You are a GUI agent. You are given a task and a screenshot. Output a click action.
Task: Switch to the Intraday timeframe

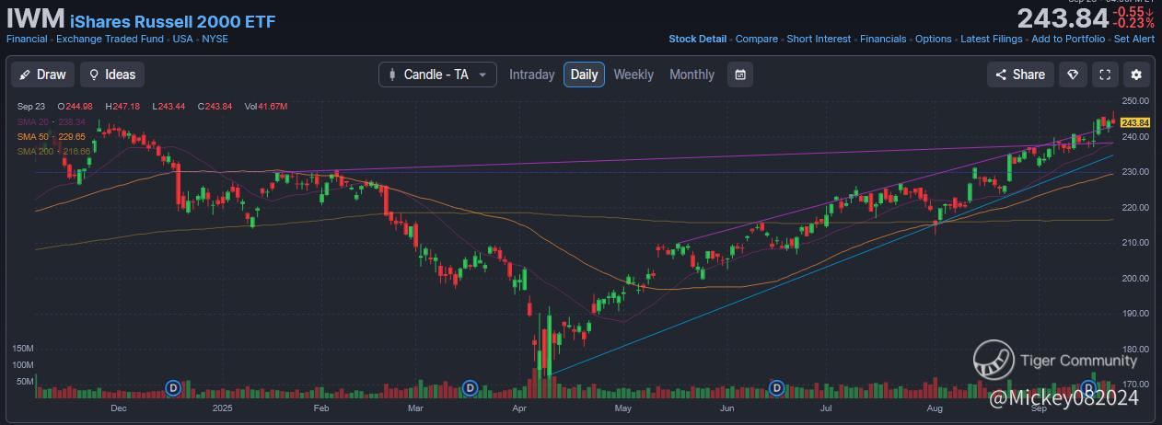click(x=532, y=75)
